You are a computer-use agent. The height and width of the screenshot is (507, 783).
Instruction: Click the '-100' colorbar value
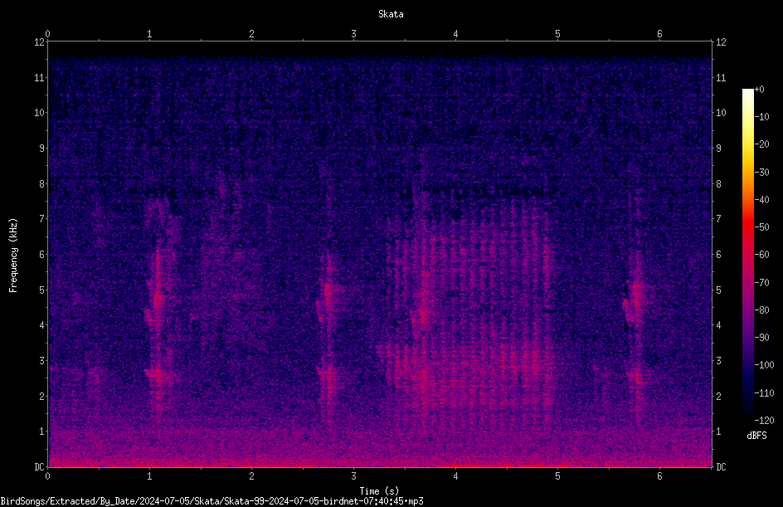click(x=764, y=365)
